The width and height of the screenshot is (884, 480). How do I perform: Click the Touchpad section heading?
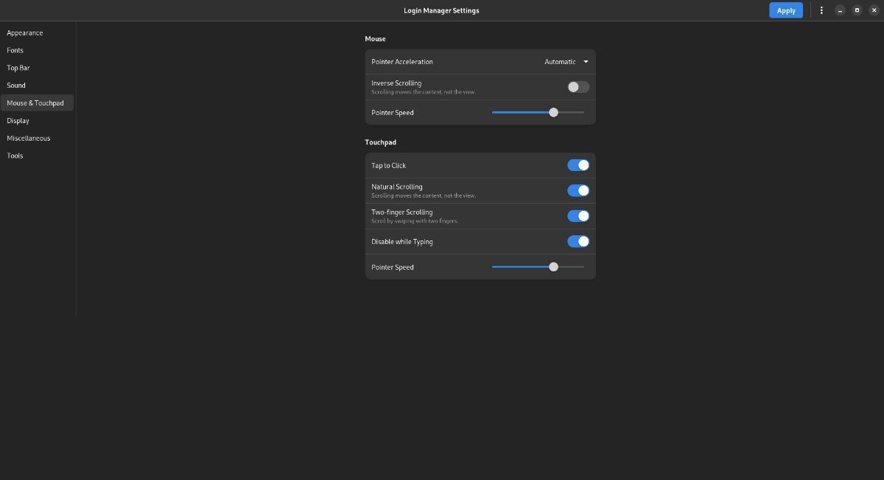tap(380, 142)
